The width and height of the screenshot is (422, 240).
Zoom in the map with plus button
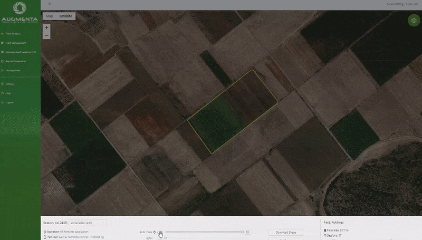(46, 27)
